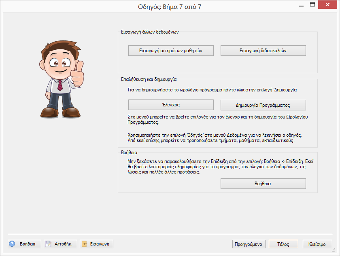Click the import arrow icon on Εισαγωγή

84,244
